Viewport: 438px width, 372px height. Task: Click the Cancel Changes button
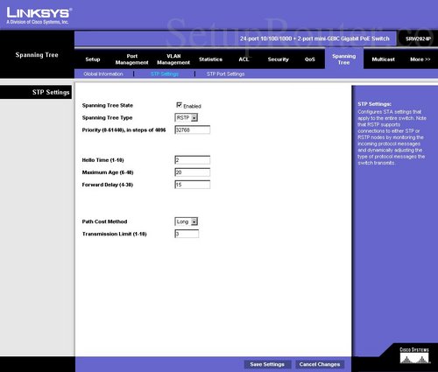pyautogui.click(x=320, y=364)
